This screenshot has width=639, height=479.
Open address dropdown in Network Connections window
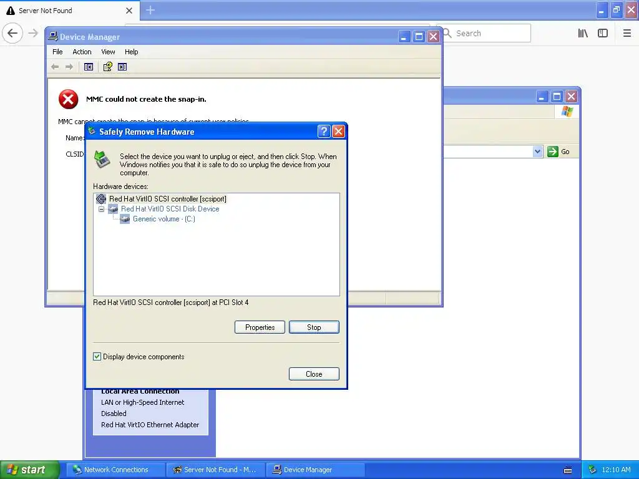537,152
